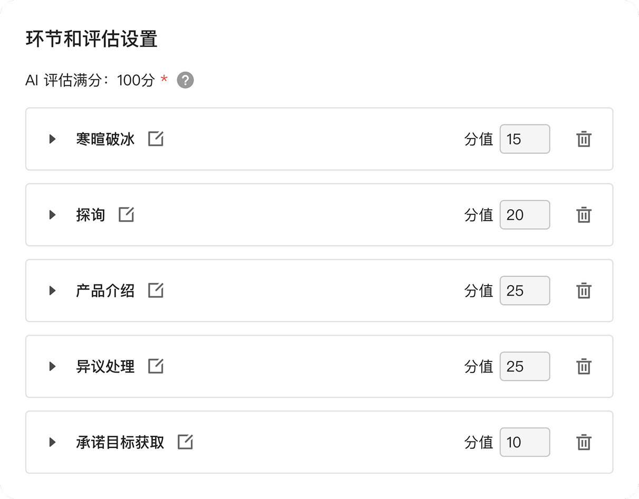Focus the 探询 score field showing 20

click(525, 215)
